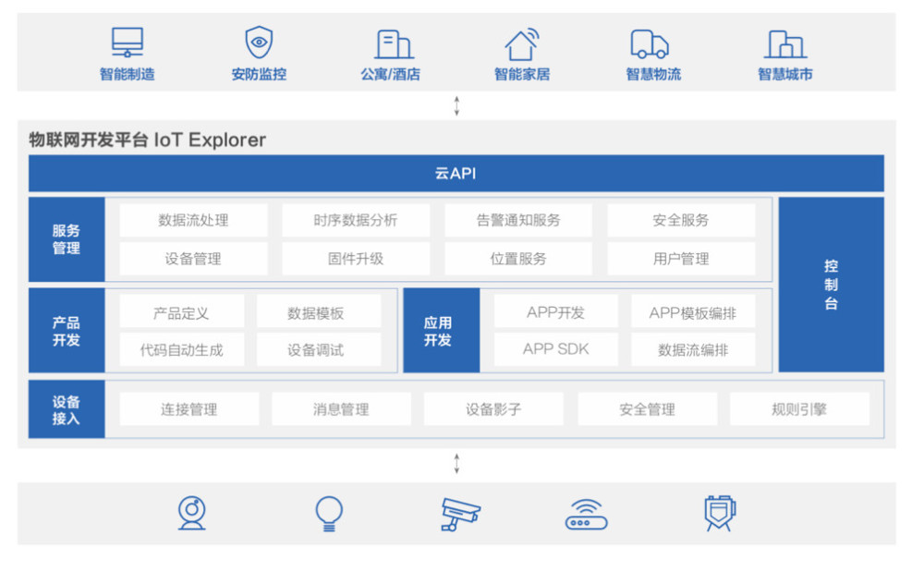Click the 应用开发 section label

point(442,331)
